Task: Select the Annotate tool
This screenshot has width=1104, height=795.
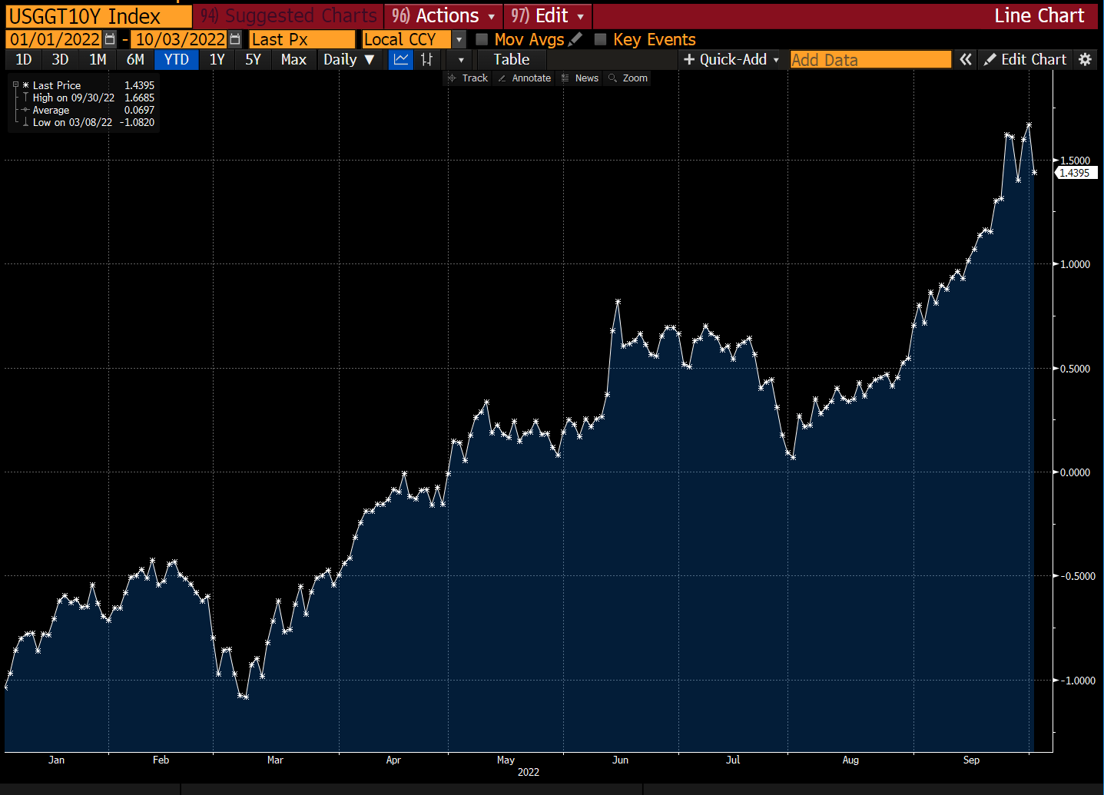Action: [x=524, y=78]
